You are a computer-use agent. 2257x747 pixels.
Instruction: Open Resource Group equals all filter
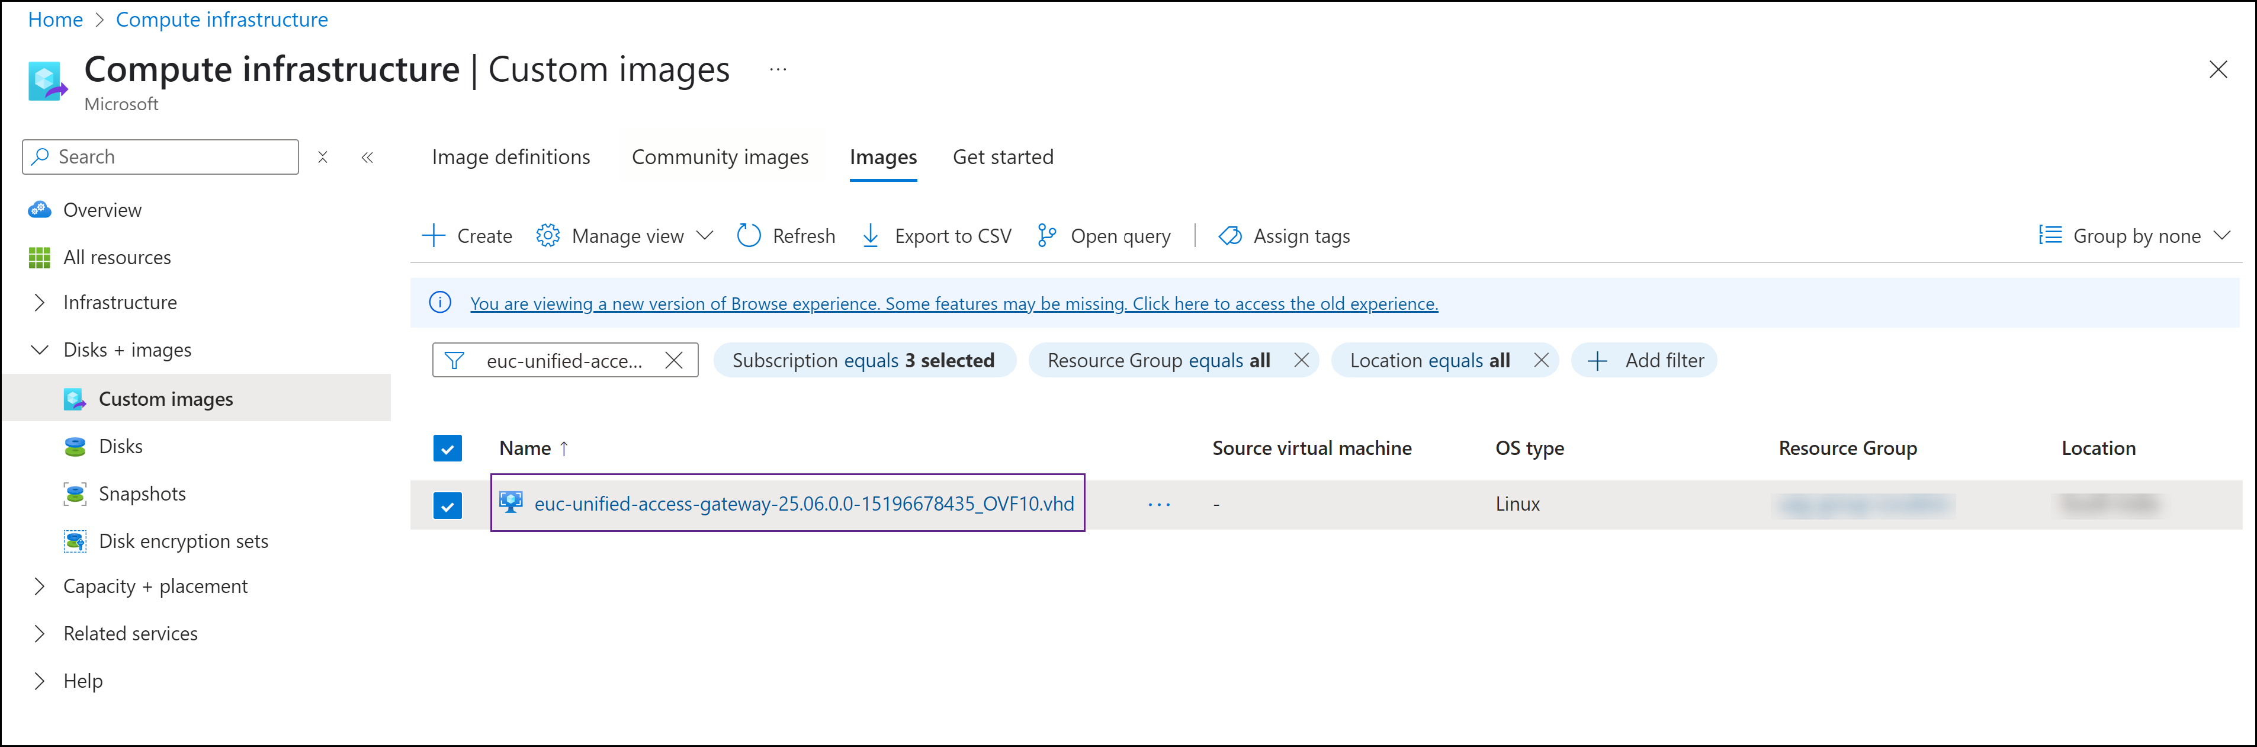(1158, 360)
